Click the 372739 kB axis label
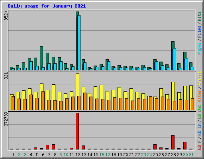The image size is (204, 159). tap(6, 119)
